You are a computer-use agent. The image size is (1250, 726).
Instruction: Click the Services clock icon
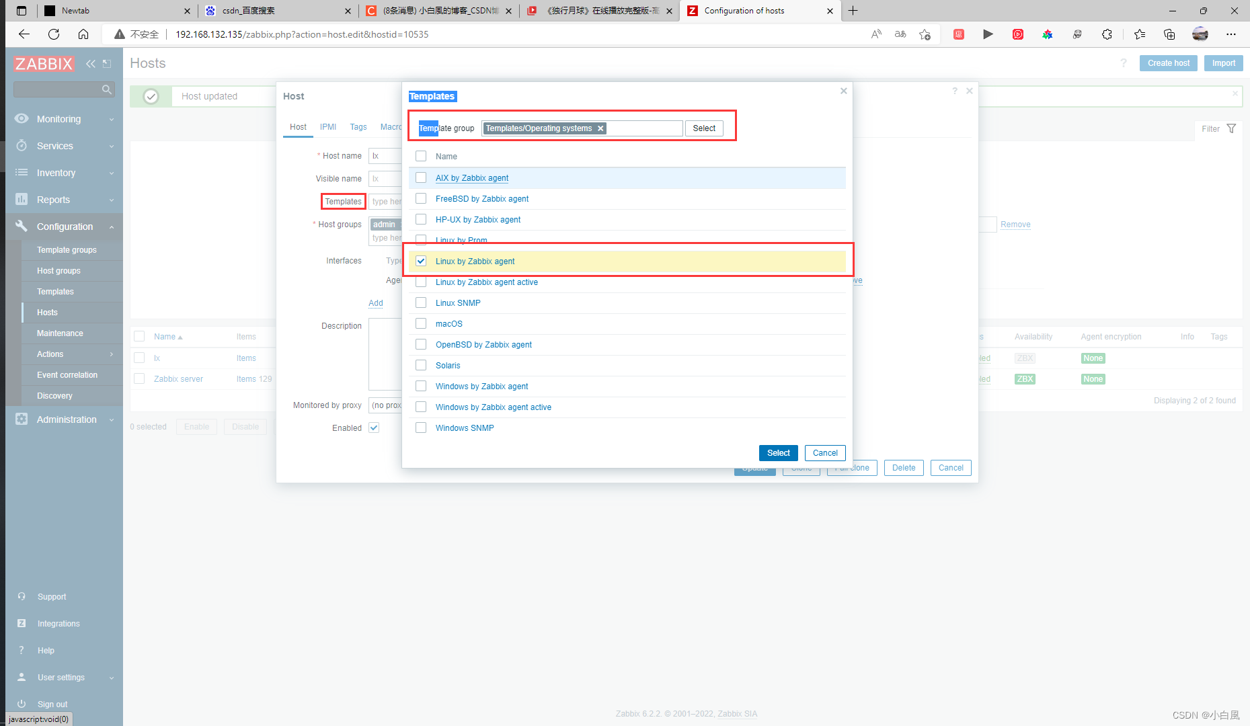tap(22, 146)
